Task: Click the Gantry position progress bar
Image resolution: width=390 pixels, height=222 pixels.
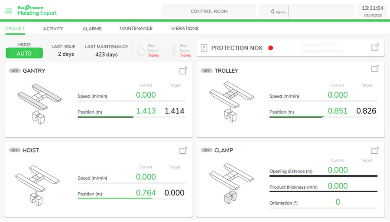Action: (x=105, y=117)
